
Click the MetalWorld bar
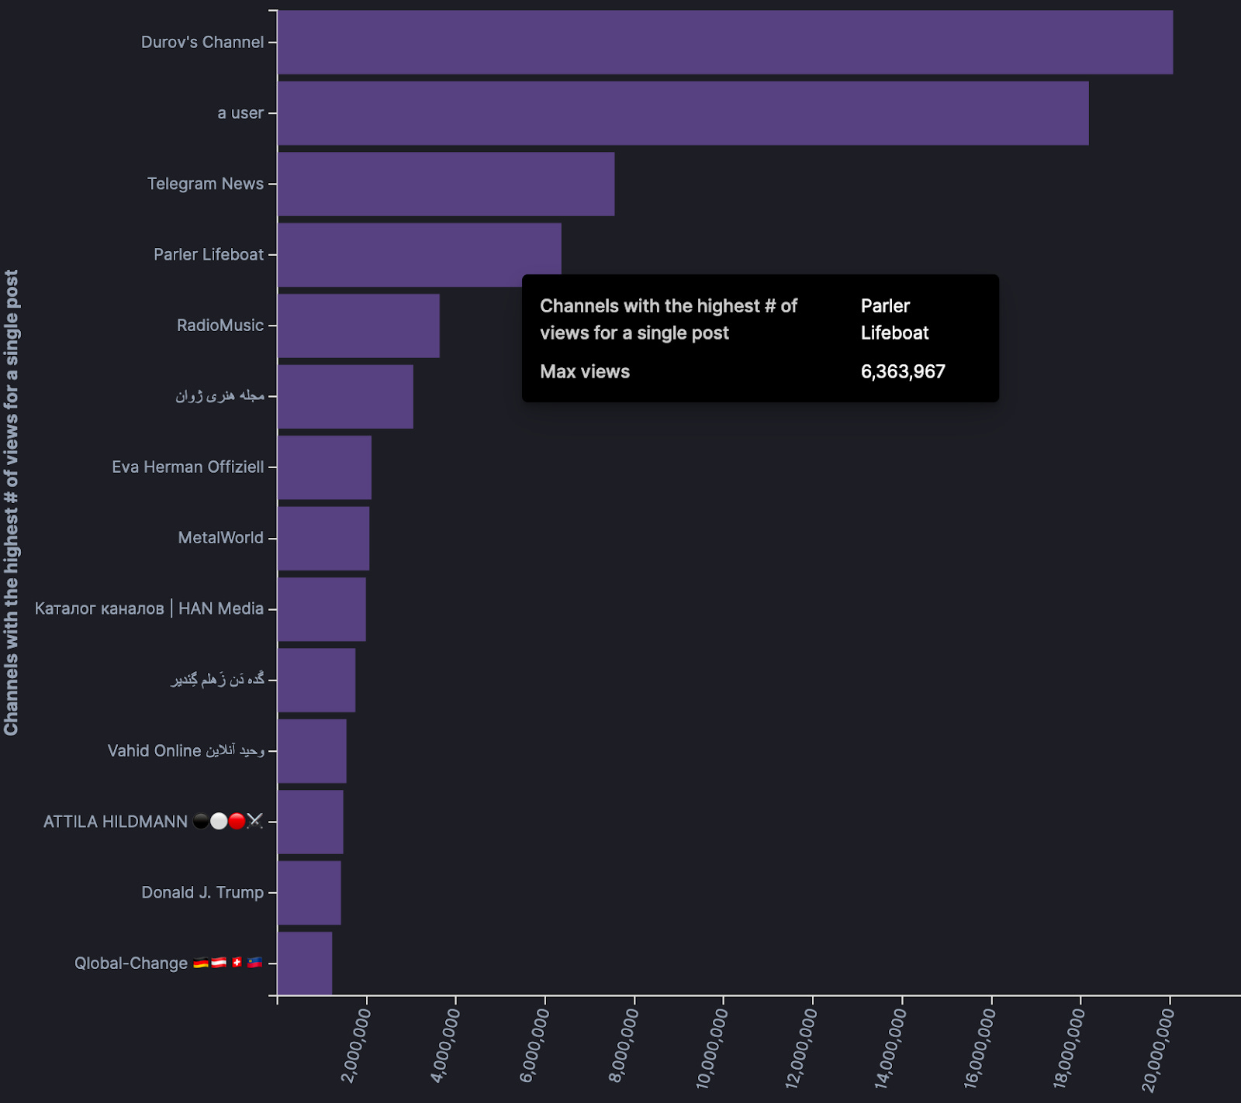coord(323,538)
